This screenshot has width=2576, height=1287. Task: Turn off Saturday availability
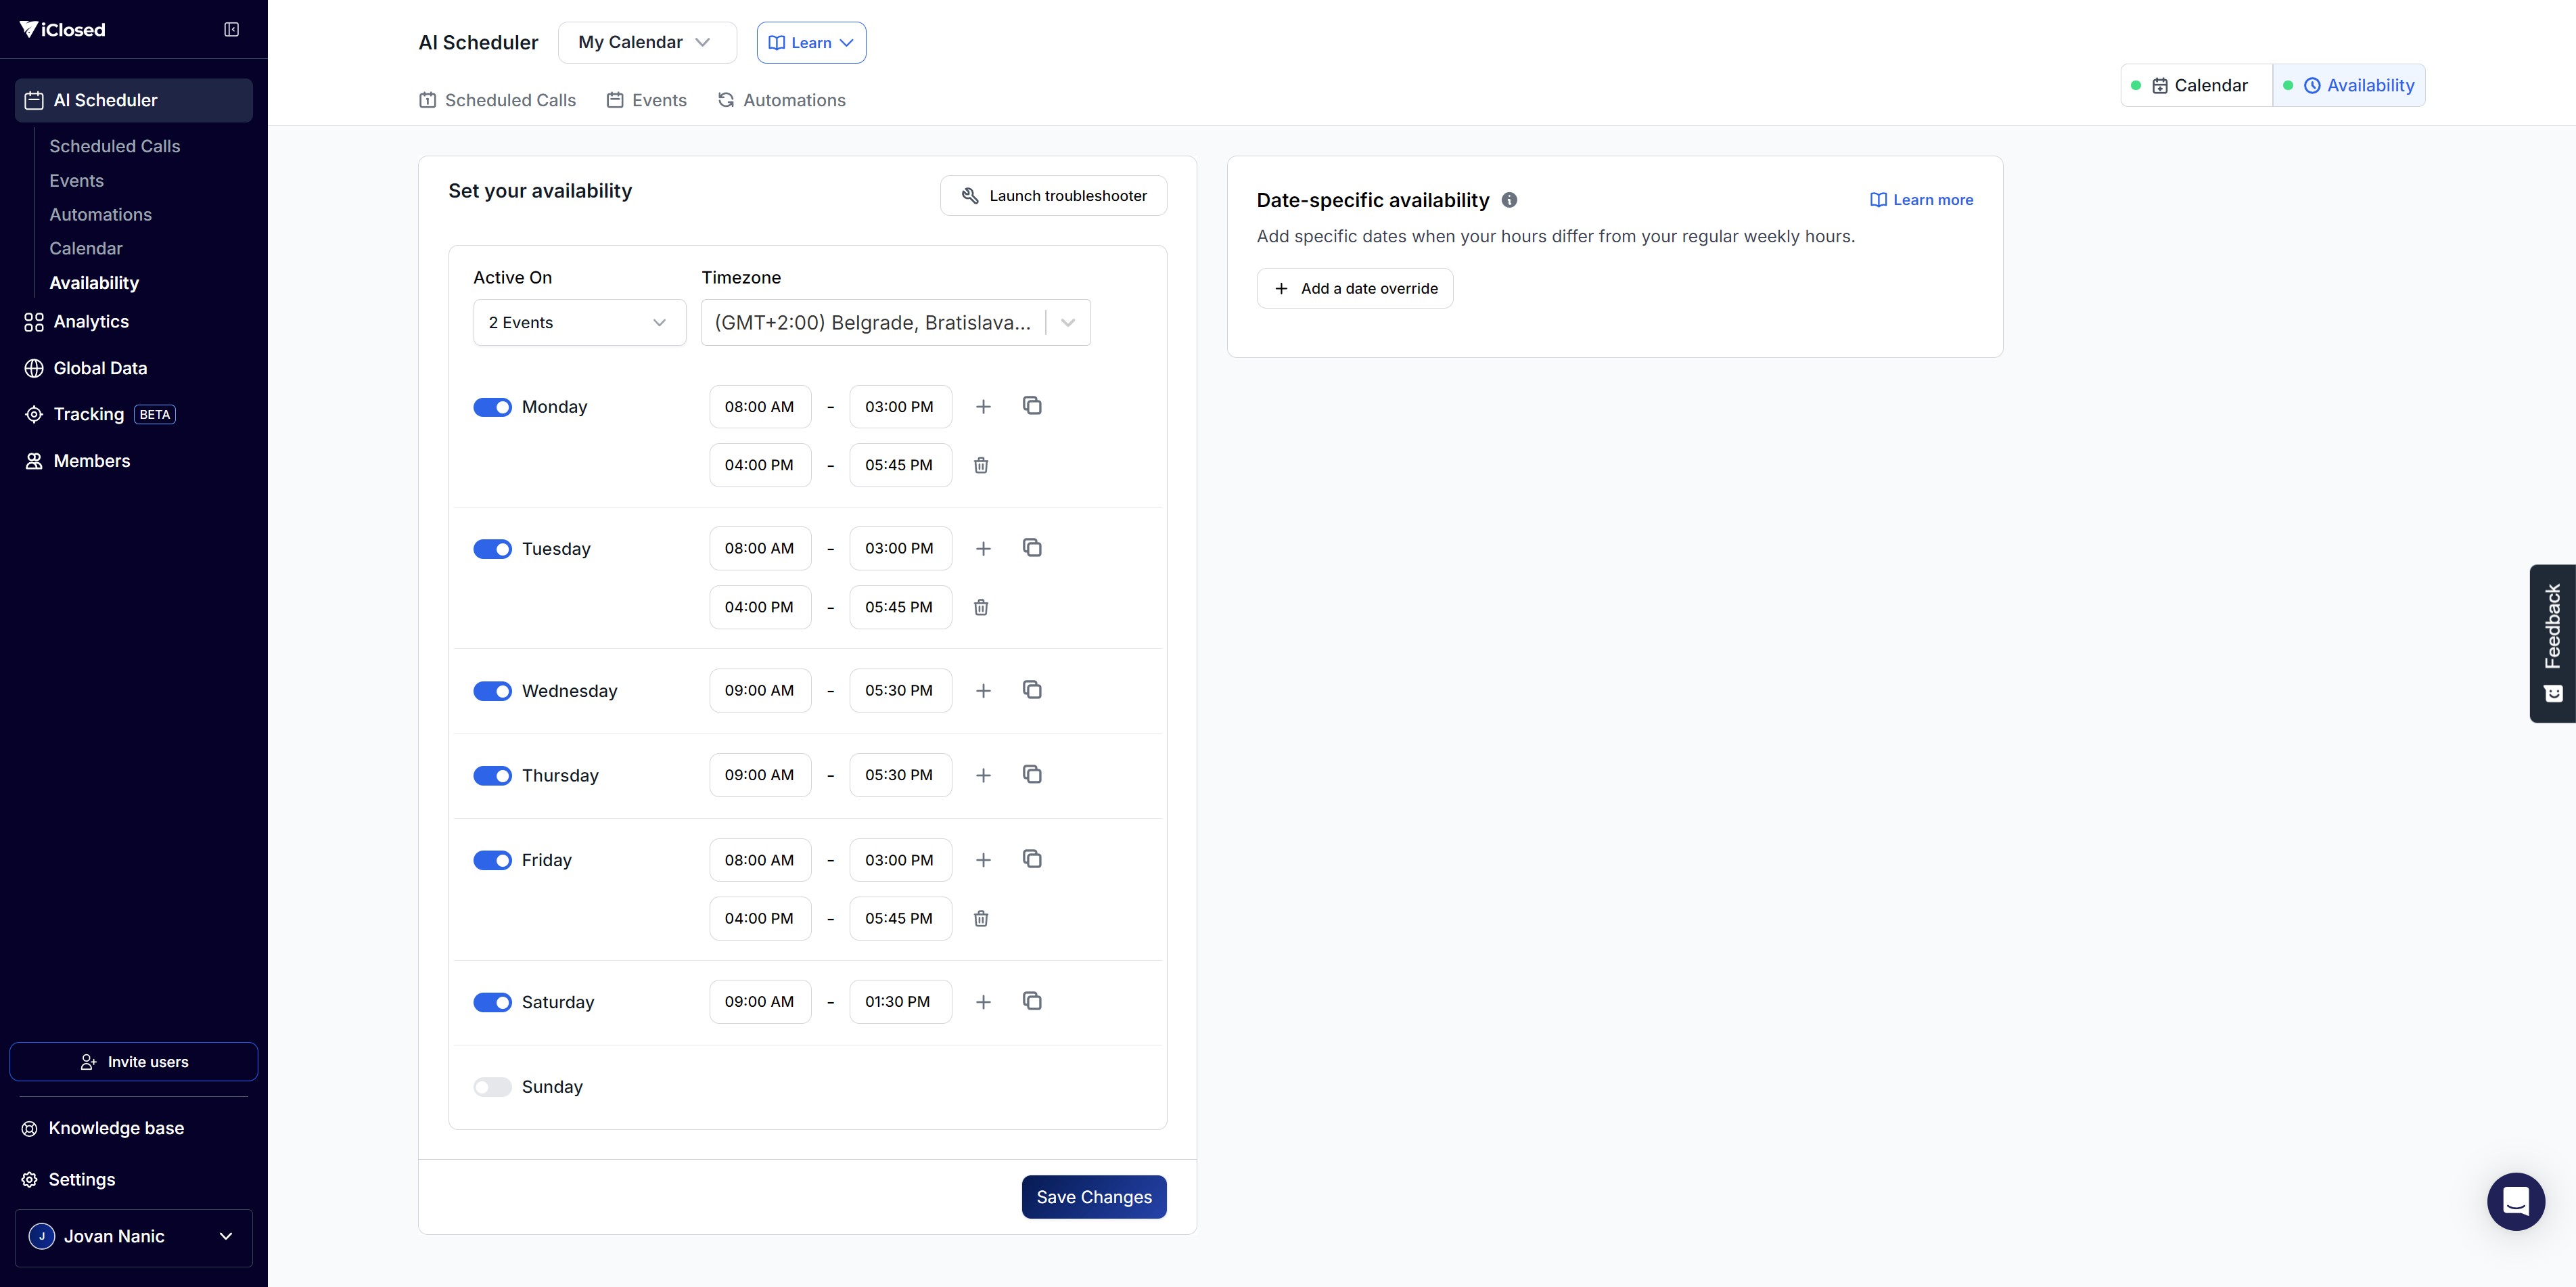pos(492,1002)
